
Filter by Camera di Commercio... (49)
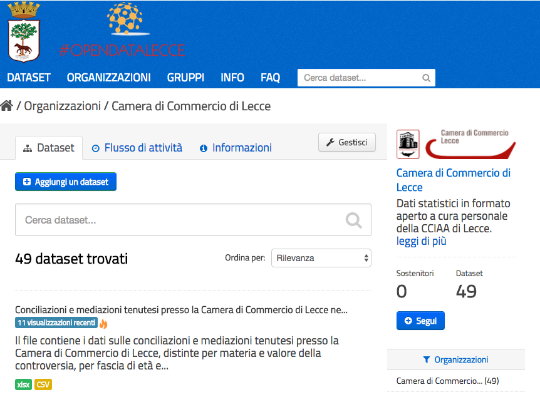pos(448,381)
